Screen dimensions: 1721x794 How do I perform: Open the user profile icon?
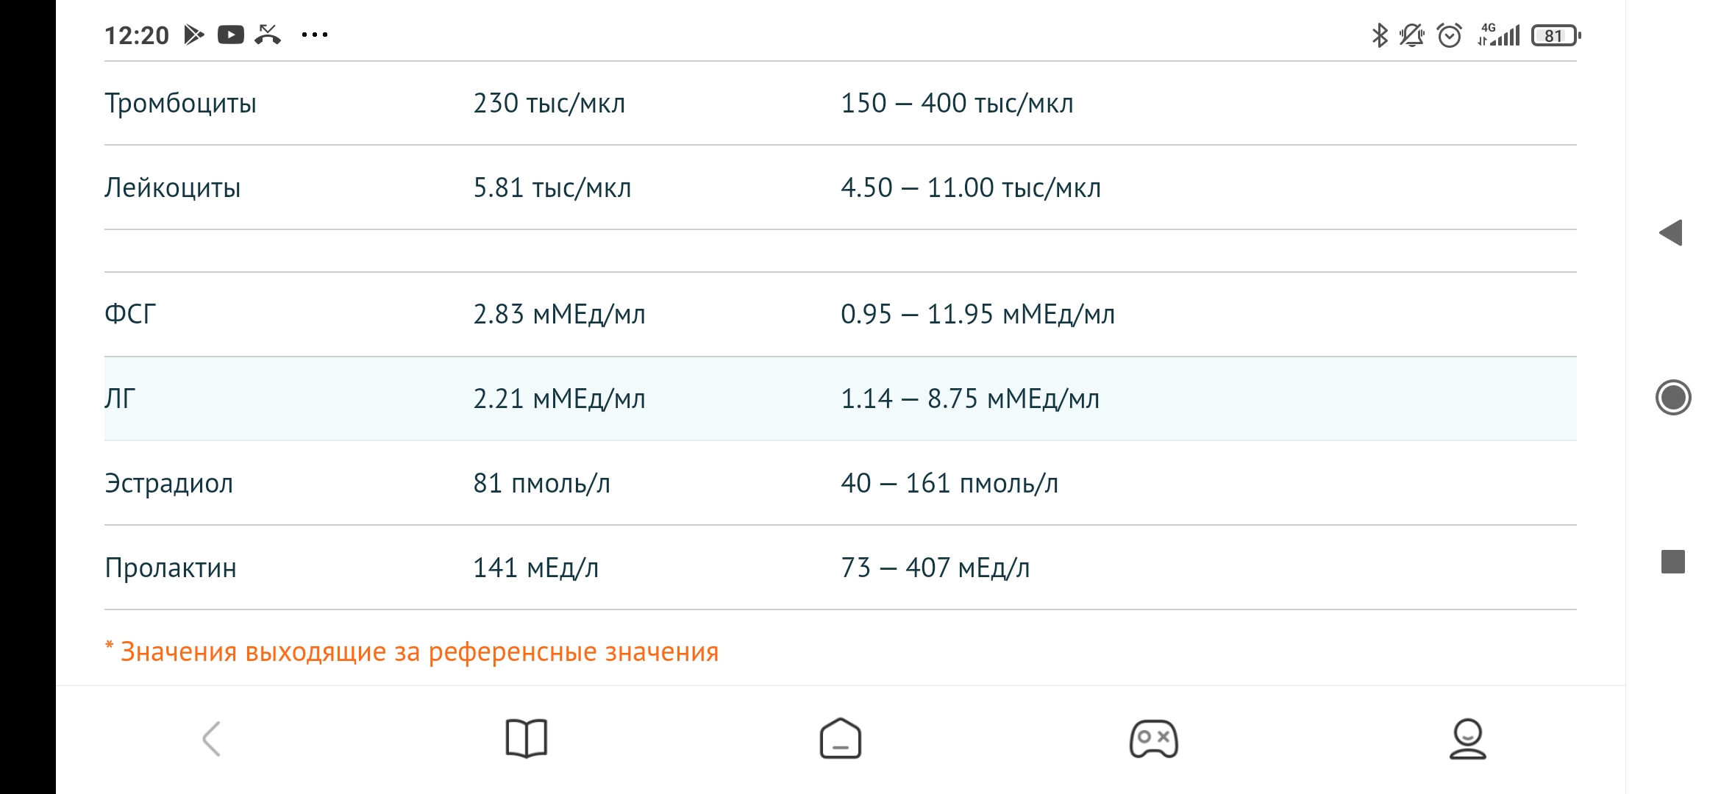pyautogui.click(x=1467, y=738)
